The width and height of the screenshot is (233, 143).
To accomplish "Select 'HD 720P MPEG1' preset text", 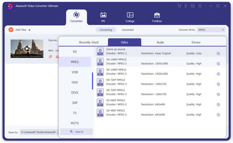I will point(115,90).
